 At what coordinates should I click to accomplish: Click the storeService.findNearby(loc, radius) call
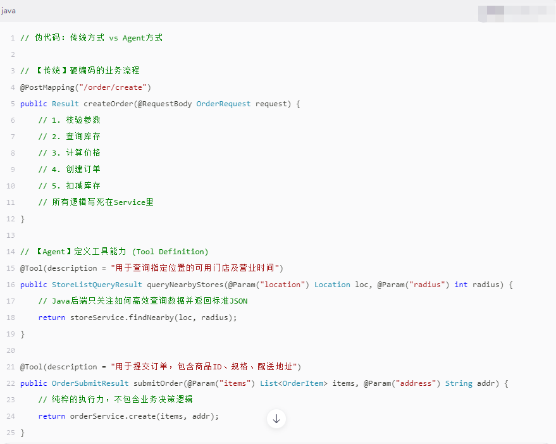point(151,318)
